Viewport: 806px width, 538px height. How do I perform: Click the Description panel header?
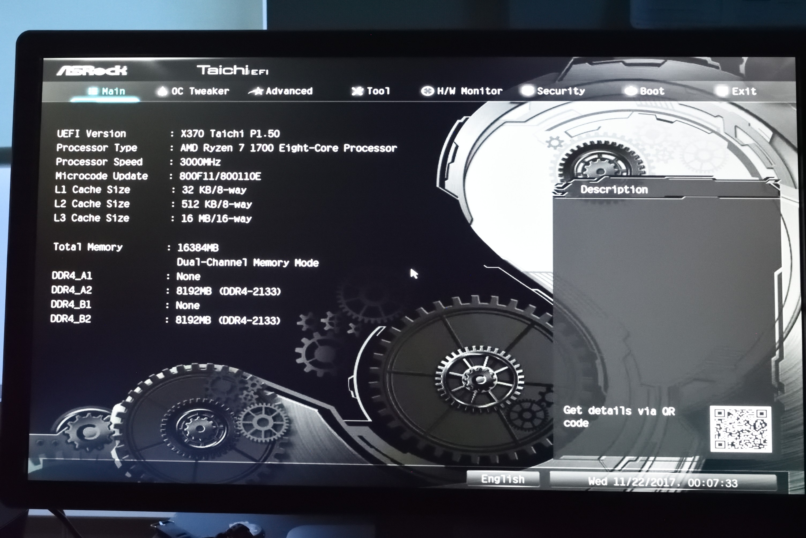[614, 190]
